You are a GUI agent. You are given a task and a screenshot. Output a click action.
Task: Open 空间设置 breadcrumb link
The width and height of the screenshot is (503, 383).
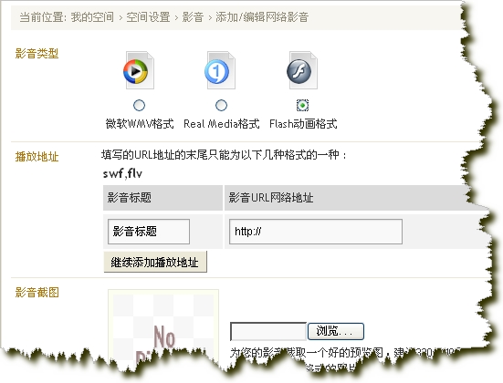[x=148, y=17]
